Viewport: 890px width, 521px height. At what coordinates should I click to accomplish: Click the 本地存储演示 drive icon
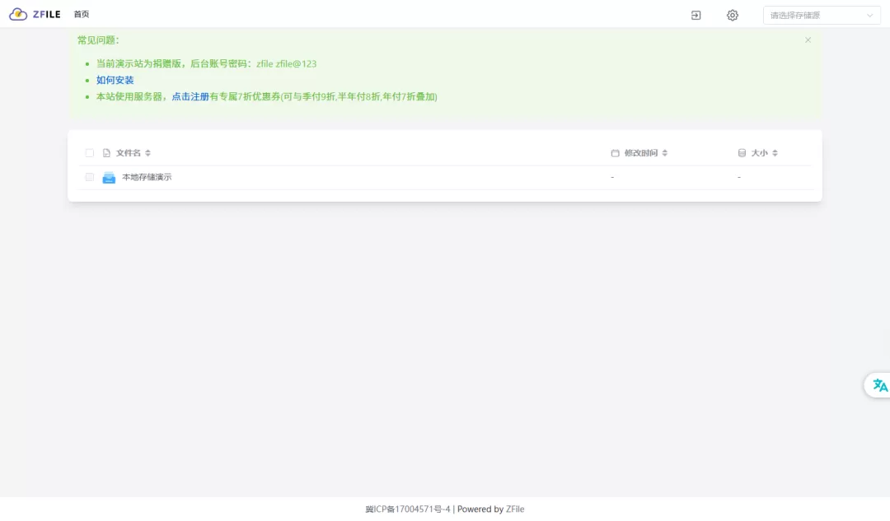tap(109, 177)
